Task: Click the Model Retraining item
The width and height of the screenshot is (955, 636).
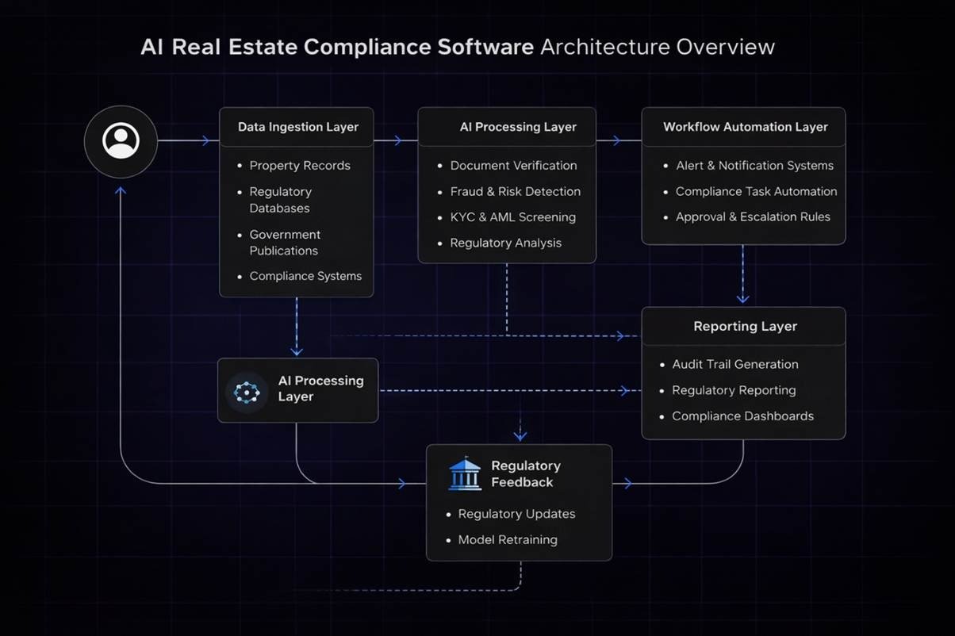Action: tap(507, 539)
